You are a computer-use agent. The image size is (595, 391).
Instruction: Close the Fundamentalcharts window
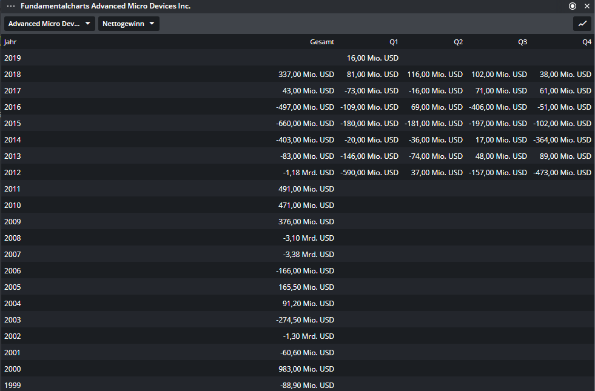(587, 6)
